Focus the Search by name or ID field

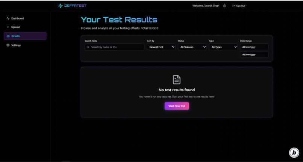(114, 47)
